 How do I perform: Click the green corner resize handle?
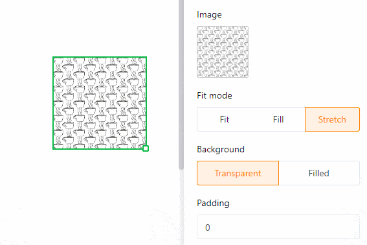point(146,148)
